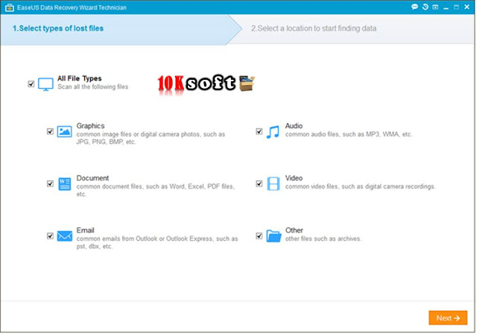The image size is (477, 334).
Task: Minimize the EaseUS window
Action: 446,7
